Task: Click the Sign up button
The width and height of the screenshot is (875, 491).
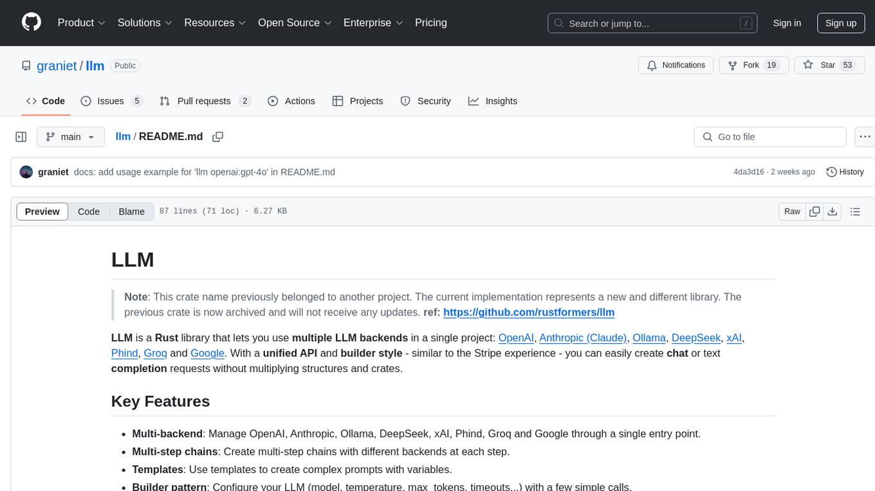Action: (841, 23)
